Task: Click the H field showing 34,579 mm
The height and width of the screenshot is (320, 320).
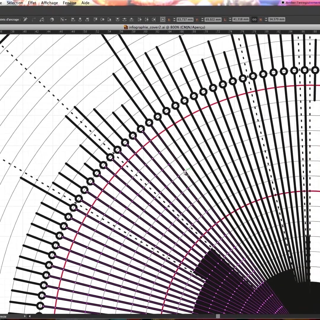Action: point(276,19)
